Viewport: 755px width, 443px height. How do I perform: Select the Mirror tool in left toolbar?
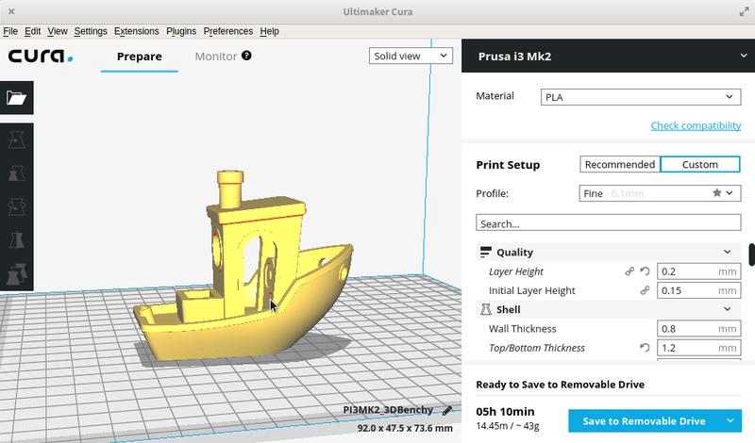pyautogui.click(x=16, y=241)
